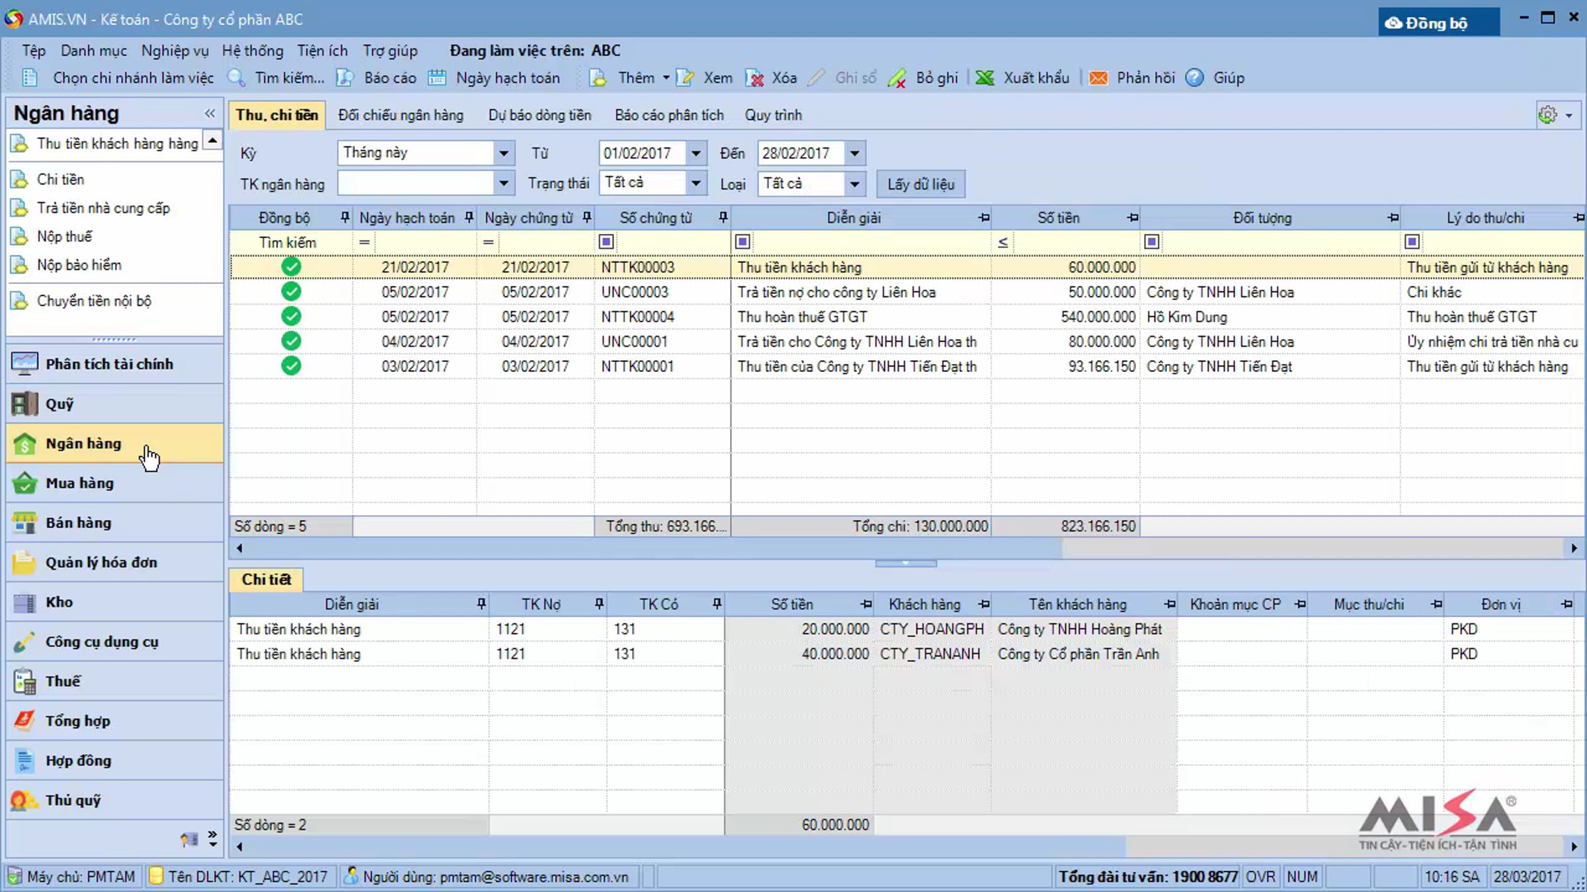Toggle filter operator in Diễn giải column
The image size is (1587, 892).
pos(743,242)
